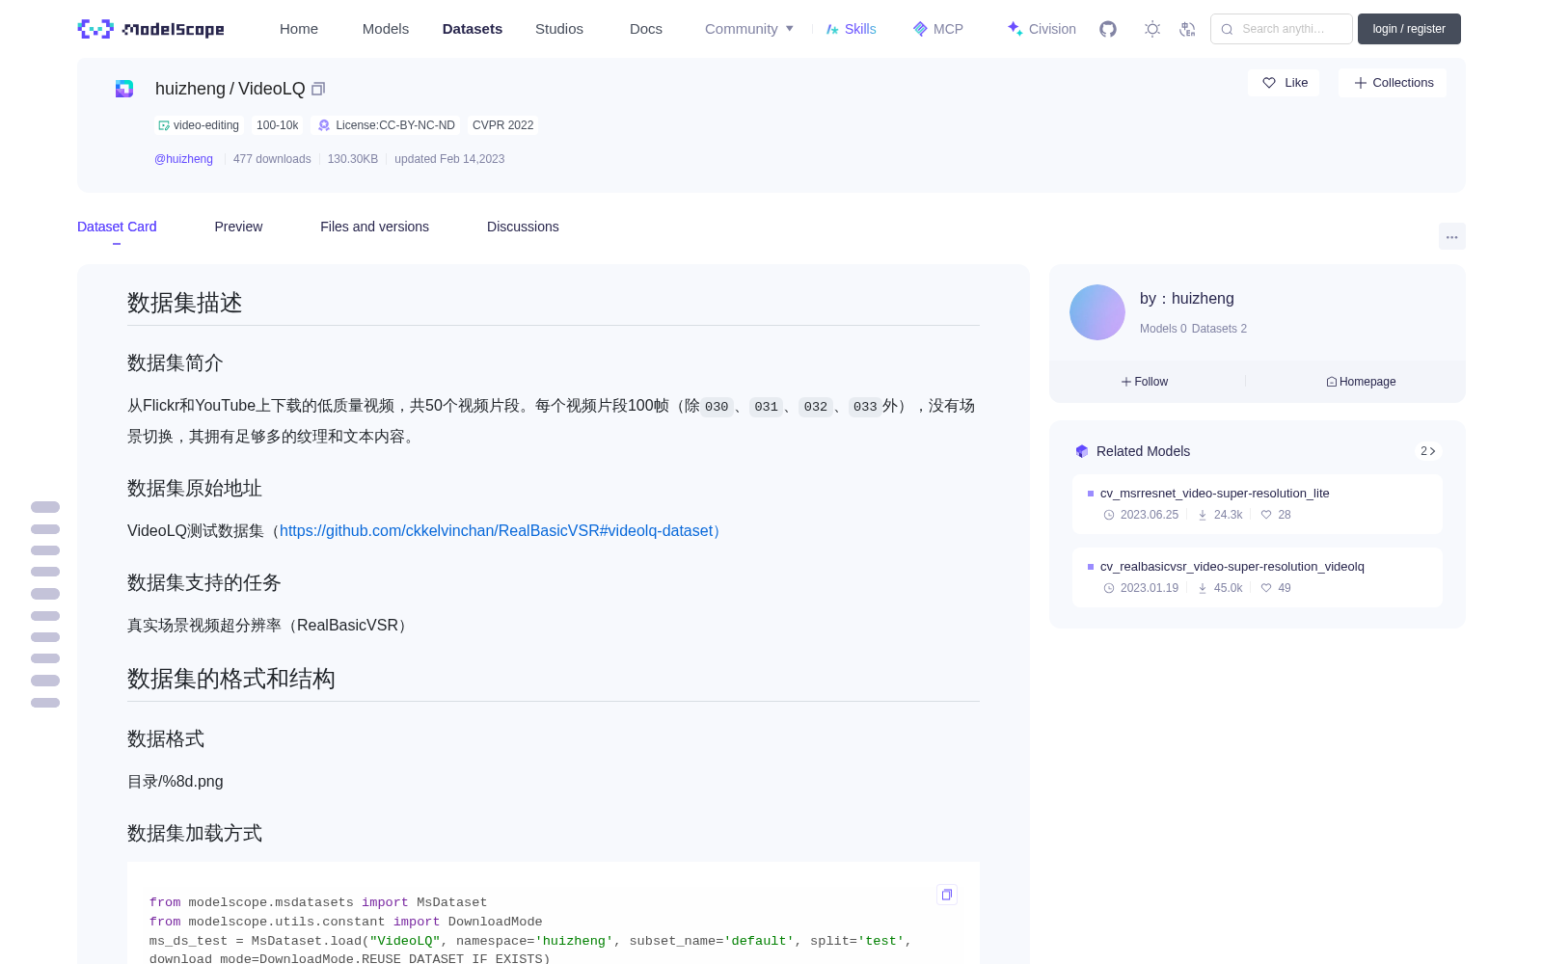Go to the Home page

[x=299, y=29]
